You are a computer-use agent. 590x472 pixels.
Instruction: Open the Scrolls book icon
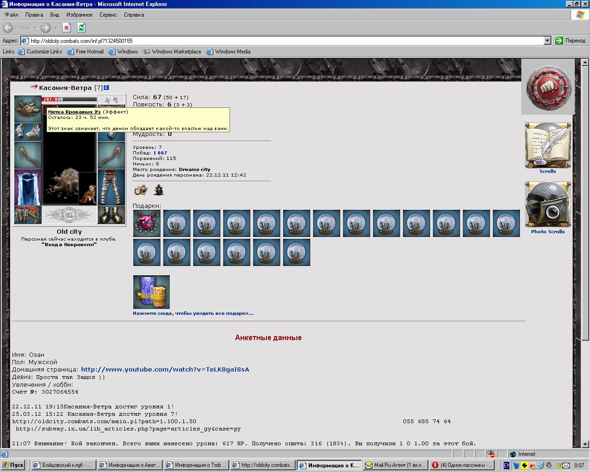click(548, 145)
